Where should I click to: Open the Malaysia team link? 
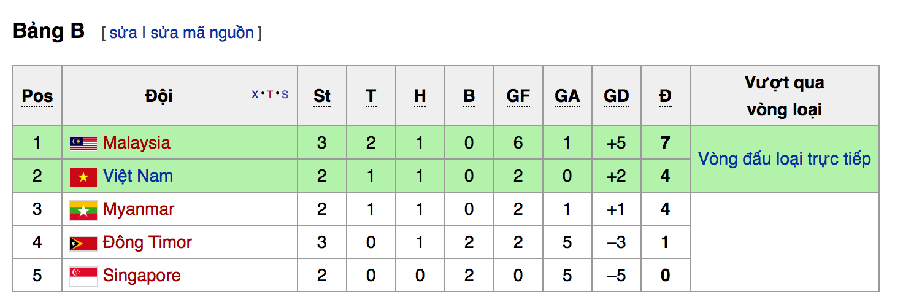tap(137, 143)
